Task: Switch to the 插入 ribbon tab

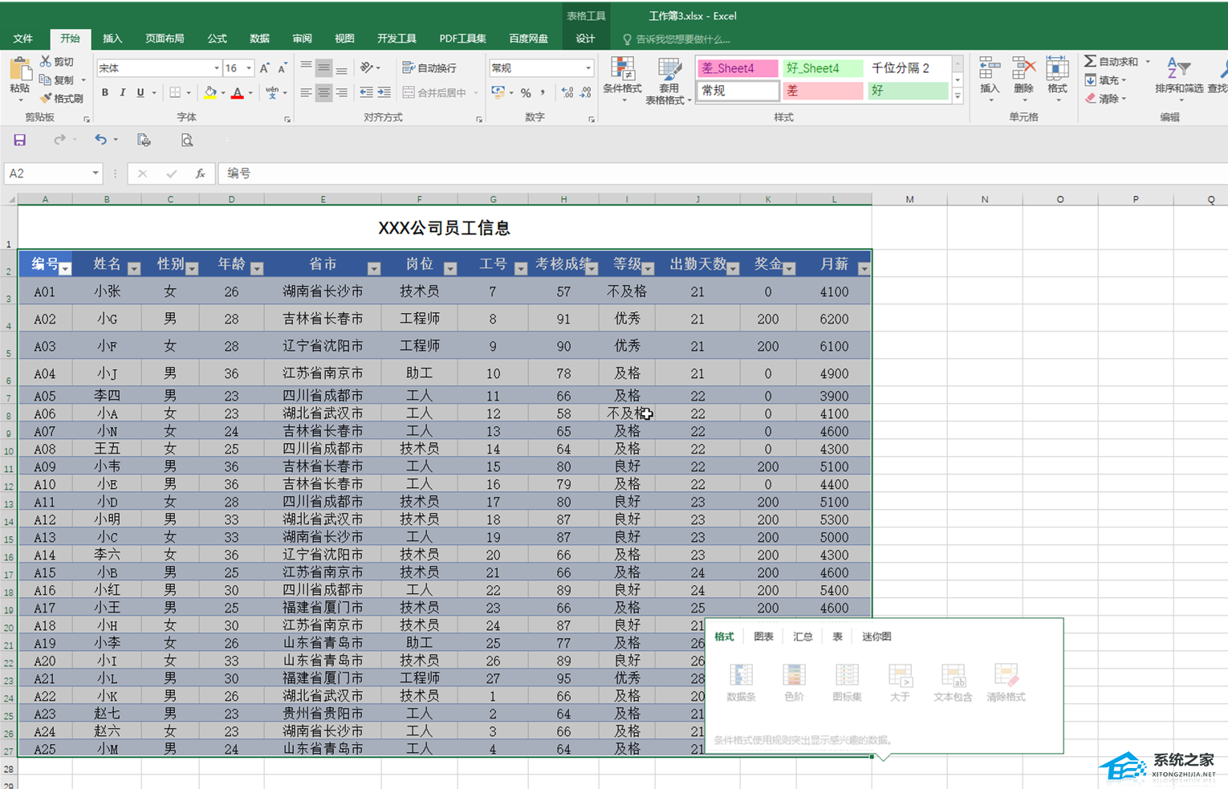Action: pyautogui.click(x=112, y=39)
